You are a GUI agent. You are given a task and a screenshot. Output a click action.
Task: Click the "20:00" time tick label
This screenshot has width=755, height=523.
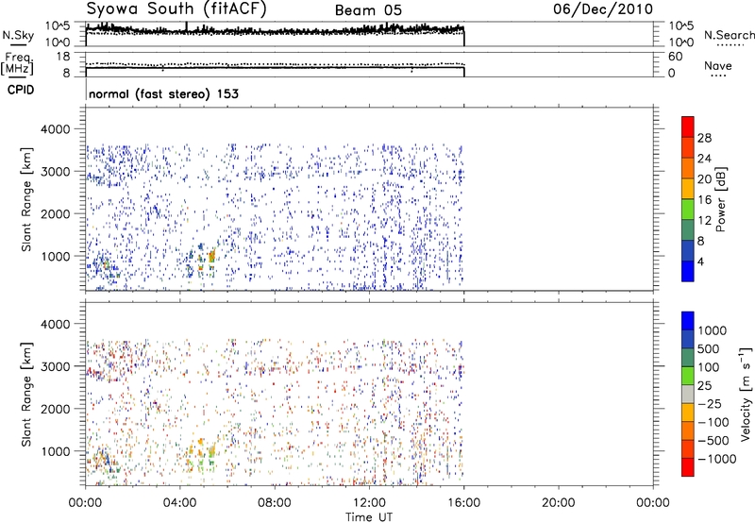pos(559,503)
